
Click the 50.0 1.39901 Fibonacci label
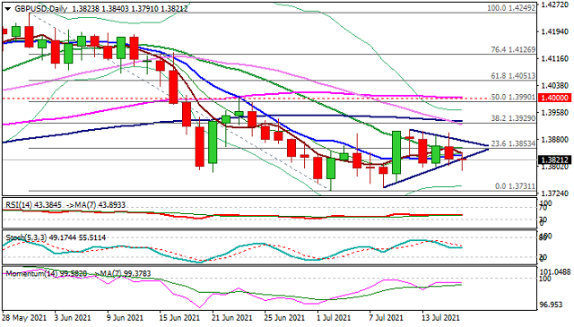[x=513, y=98]
